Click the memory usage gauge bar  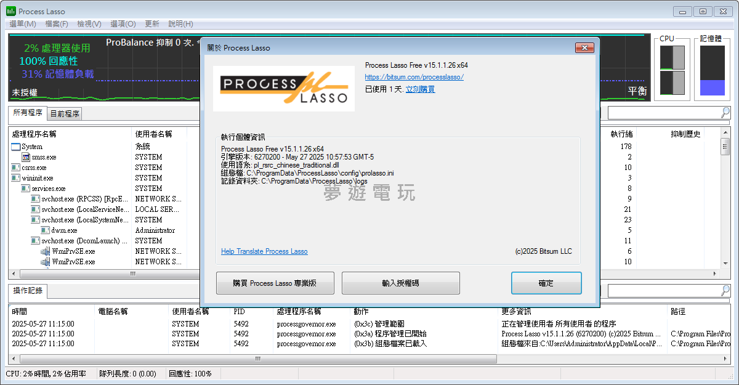pos(712,71)
